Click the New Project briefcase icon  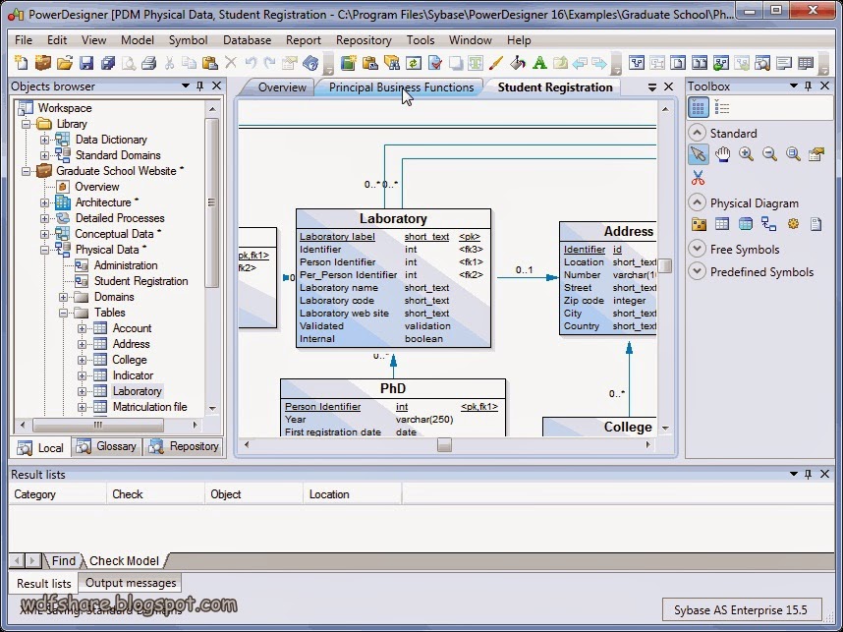[42, 63]
